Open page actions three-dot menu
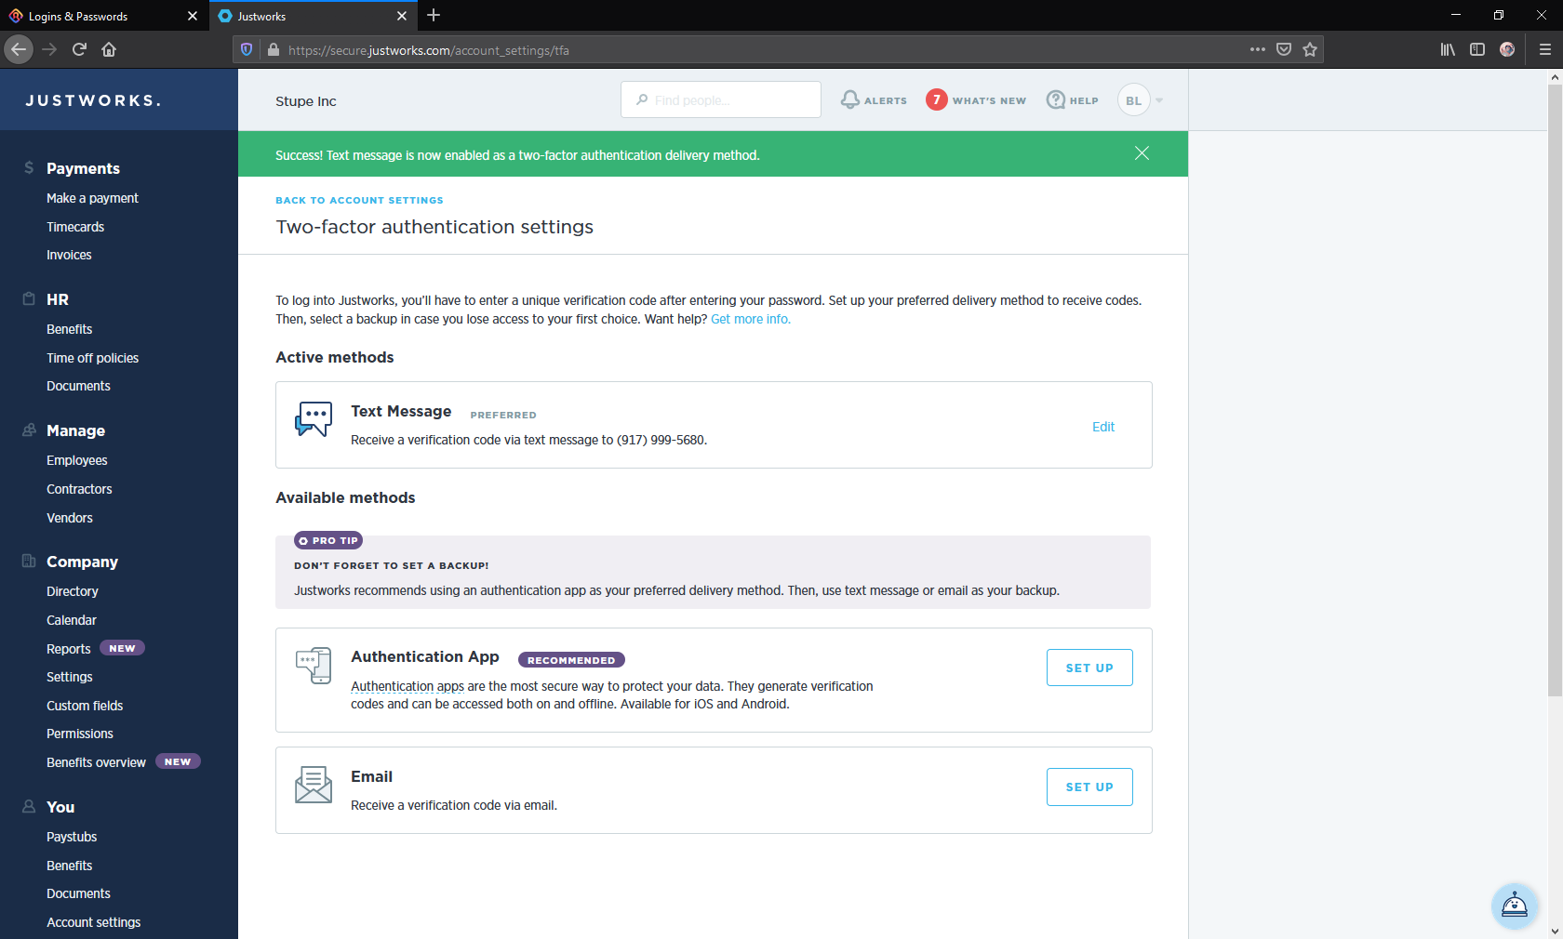This screenshot has height=939, width=1563. (x=1258, y=49)
